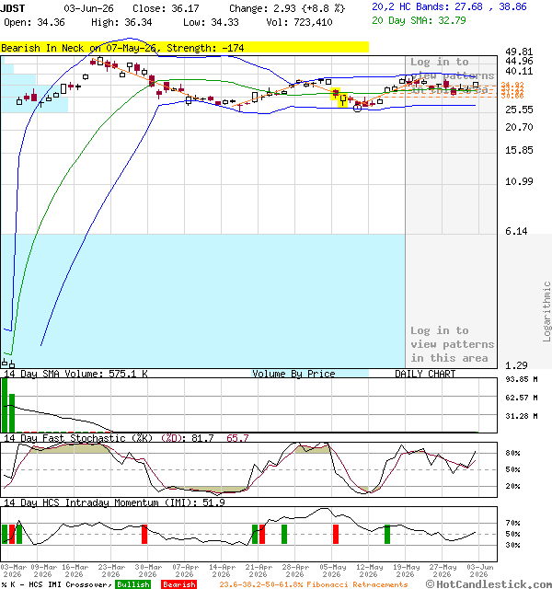Click the 62.57 M volume axis label

pyautogui.click(x=522, y=398)
